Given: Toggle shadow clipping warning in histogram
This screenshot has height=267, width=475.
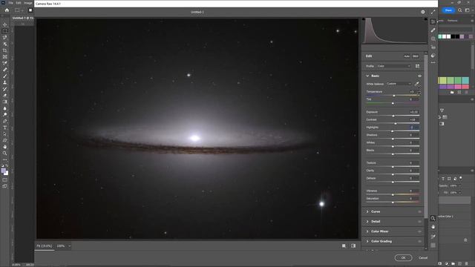Looking at the screenshot, I should point(364,19).
